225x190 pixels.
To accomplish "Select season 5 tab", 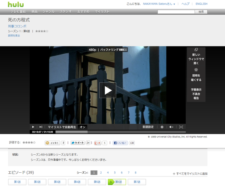I will 115,172.
